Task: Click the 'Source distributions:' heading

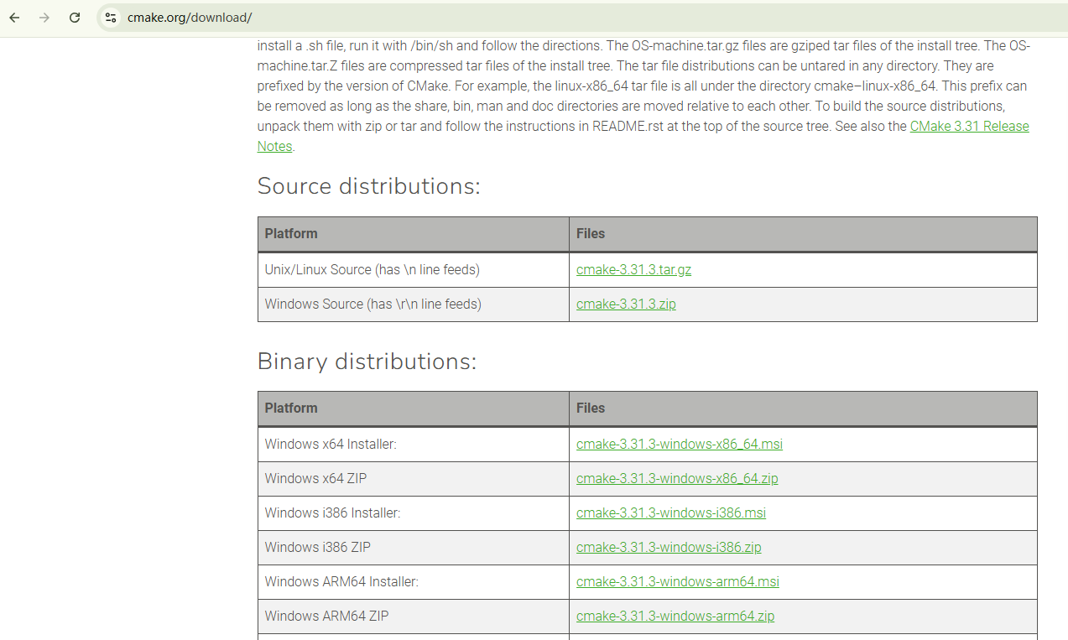Action: tap(369, 186)
